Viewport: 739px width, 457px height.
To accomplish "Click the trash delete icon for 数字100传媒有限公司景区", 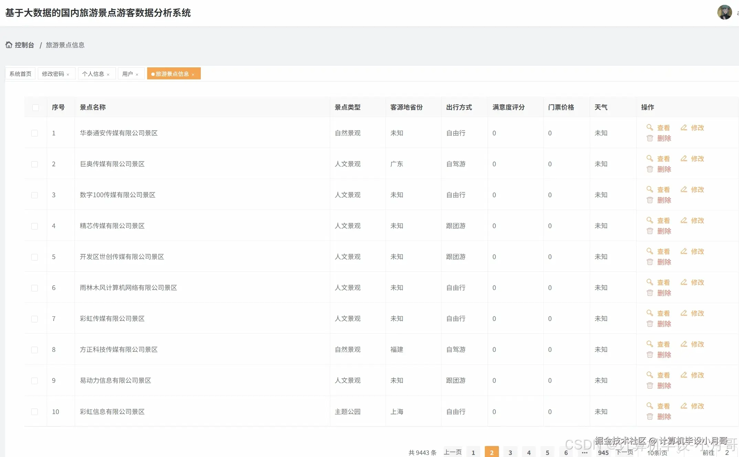I will [x=650, y=200].
